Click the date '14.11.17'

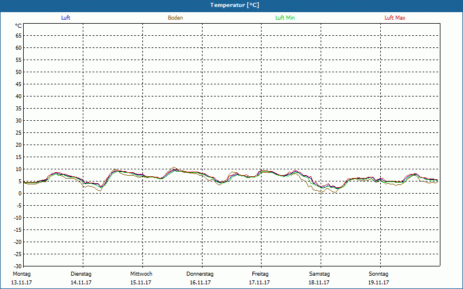[x=81, y=283]
